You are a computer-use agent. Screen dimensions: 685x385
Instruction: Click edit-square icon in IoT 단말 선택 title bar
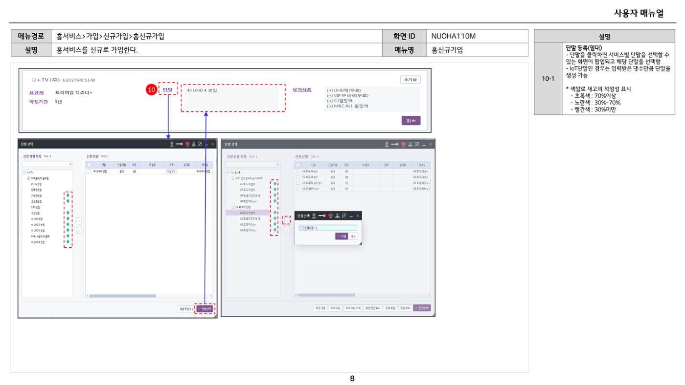pyautogui.click(x=417, y=144)
